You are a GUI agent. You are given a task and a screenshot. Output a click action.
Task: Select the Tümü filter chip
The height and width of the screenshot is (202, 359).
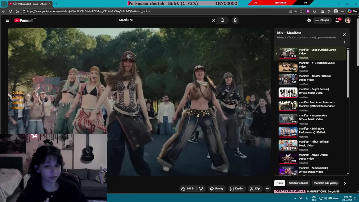(x=280, y=183)
